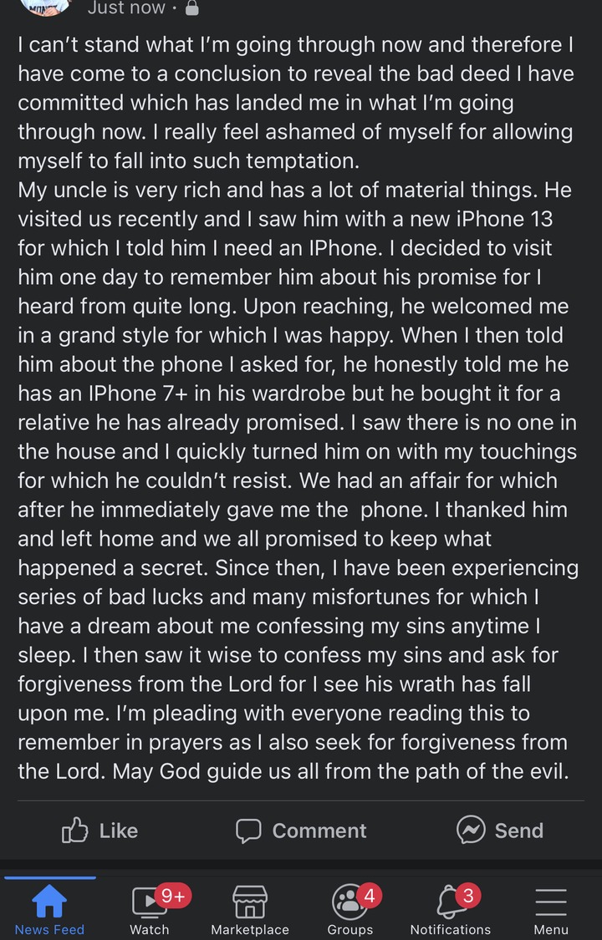The height and width of the screenshot is (940, 602).
Task: Tap the News Feed home icon
Action: (49, 902)
